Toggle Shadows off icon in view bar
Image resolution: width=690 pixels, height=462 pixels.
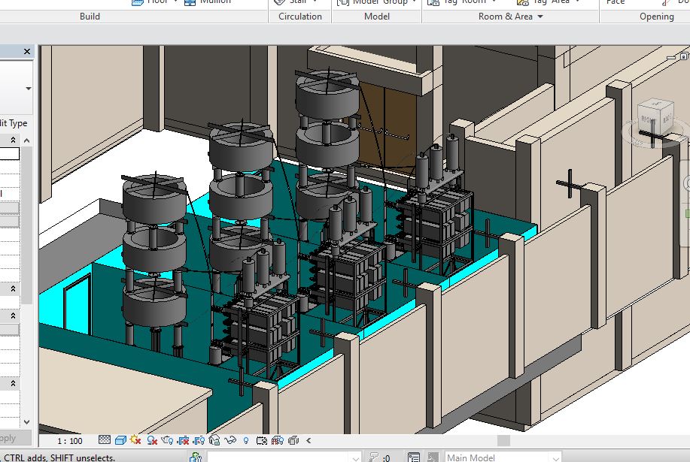tap(152, 440)
